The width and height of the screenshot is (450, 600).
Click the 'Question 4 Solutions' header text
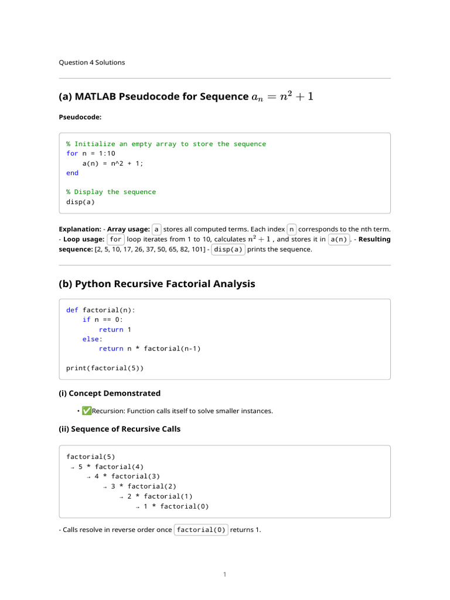92,62
